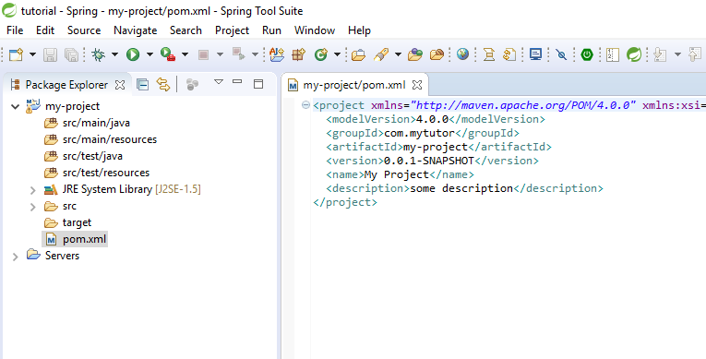The height and width of the screenshot is (359, 706).
Task: Click the Open Web Browser globe icon
Action: click(462, 54)
